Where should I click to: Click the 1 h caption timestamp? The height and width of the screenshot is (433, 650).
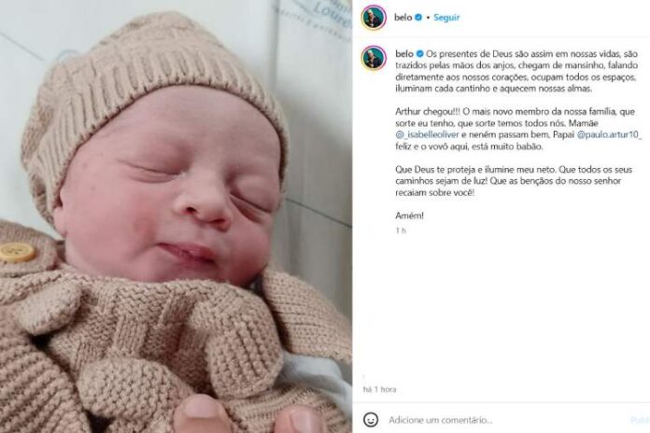click(x=401, y=230)
